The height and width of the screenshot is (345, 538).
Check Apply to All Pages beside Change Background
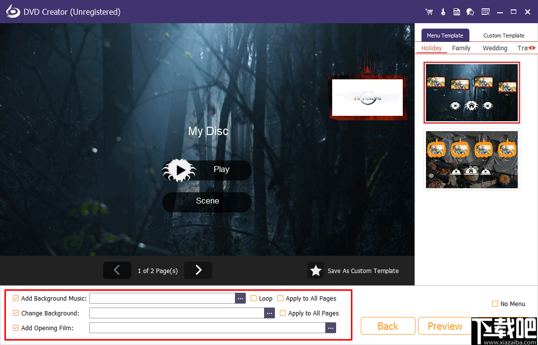pos(283,313)
